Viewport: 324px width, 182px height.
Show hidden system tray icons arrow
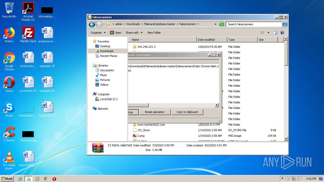(282, 179)
